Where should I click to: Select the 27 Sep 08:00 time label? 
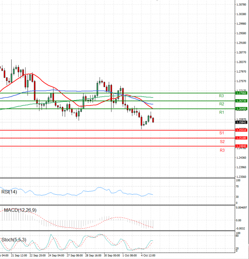tap(75, 255)
